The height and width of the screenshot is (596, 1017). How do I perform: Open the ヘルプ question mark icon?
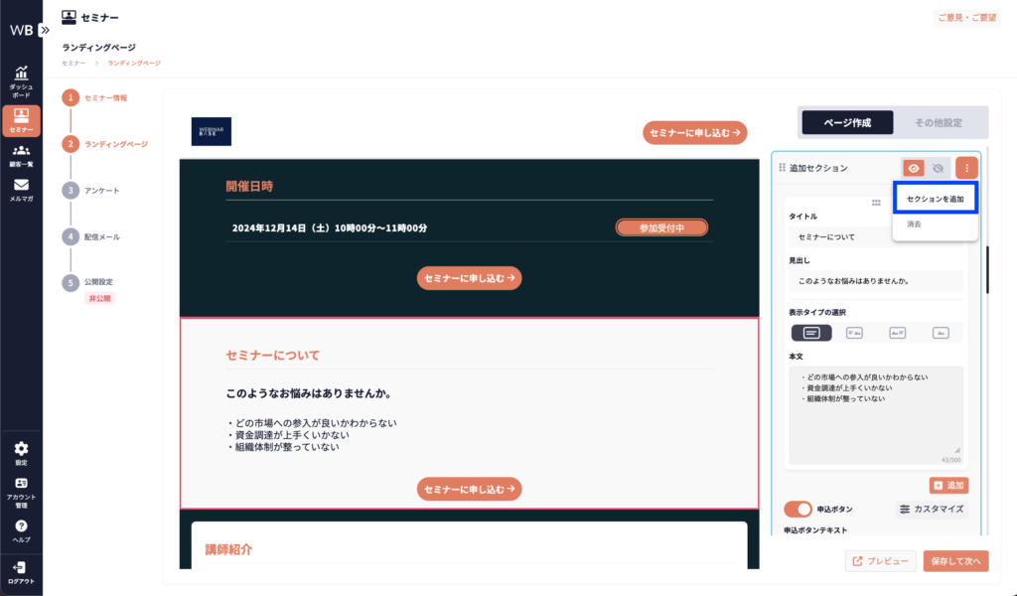[21, 530]
